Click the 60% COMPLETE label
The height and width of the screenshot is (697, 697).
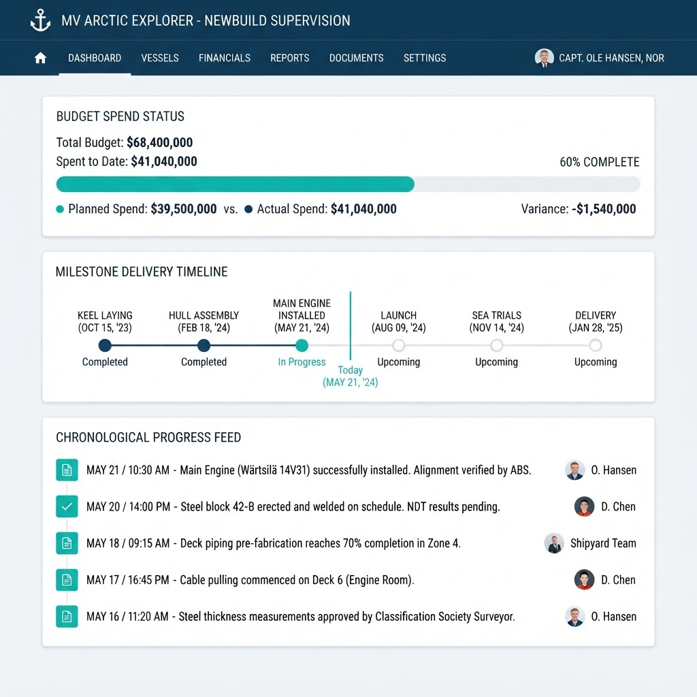(x=600, y=162)
